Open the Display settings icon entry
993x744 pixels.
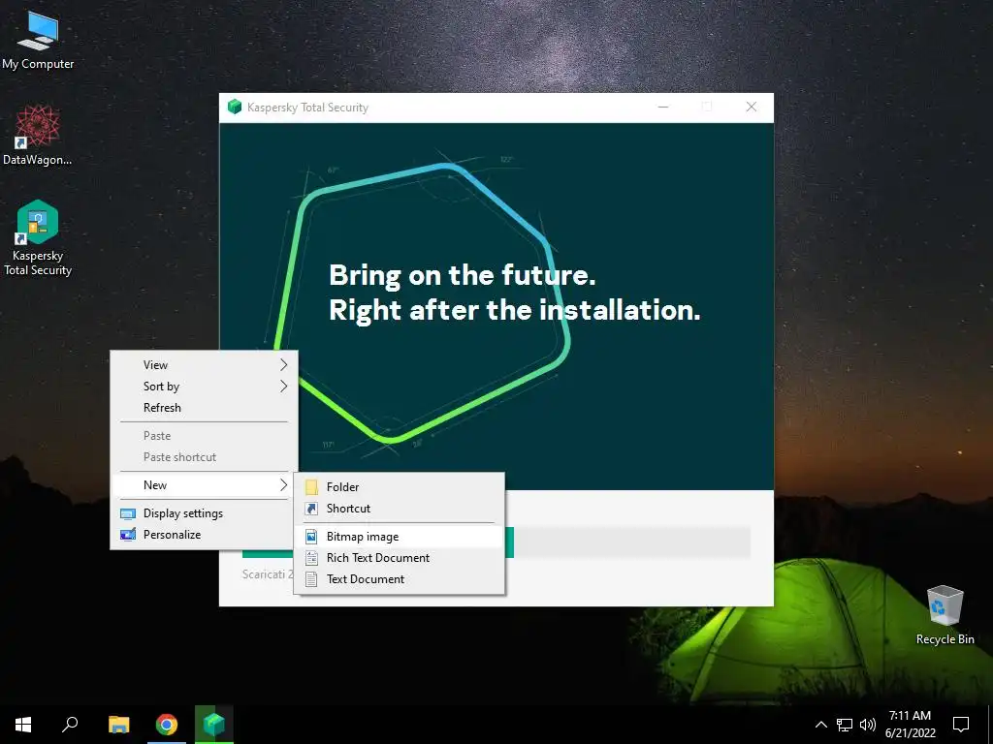tap(127, 513)
